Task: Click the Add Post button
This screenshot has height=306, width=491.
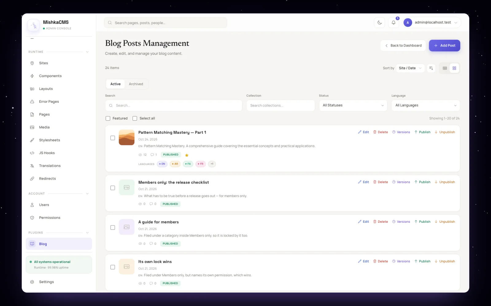Action: [x=444, y=46]
